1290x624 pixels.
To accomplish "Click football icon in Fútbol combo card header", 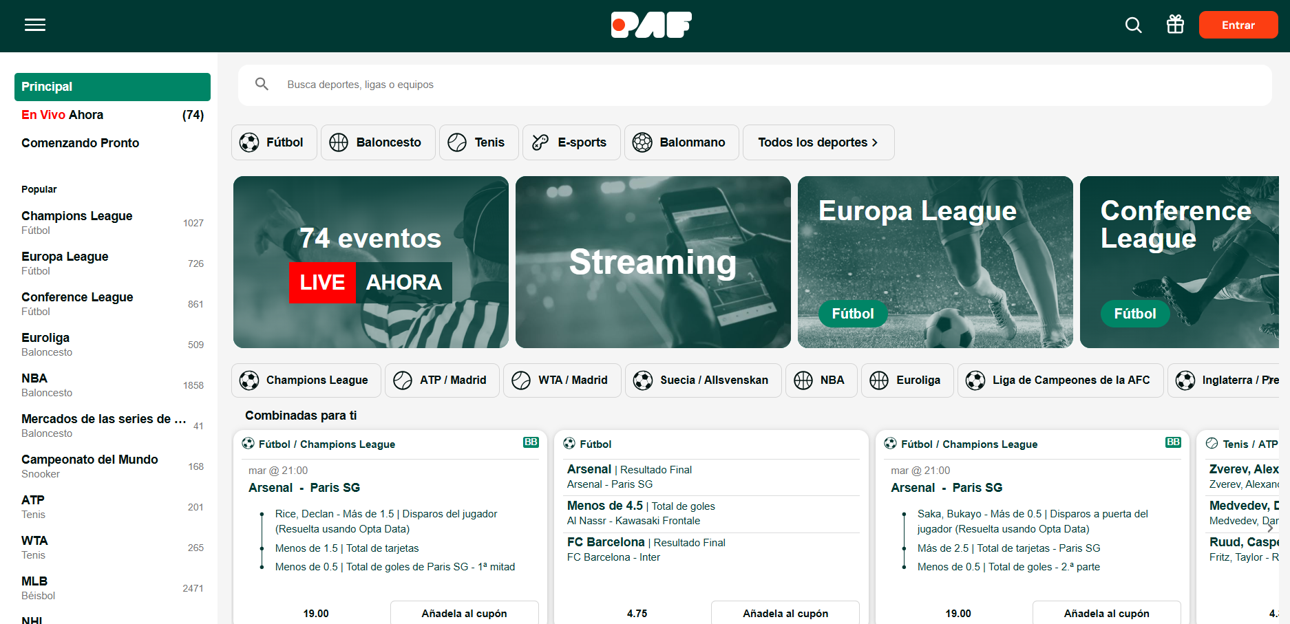I will click(569, 444).
